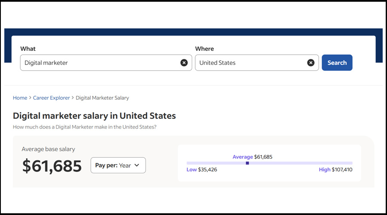This screenshot has width=387, height=215.
Task: Click the Digital marketer salary page heading
Action: [94, 116]
